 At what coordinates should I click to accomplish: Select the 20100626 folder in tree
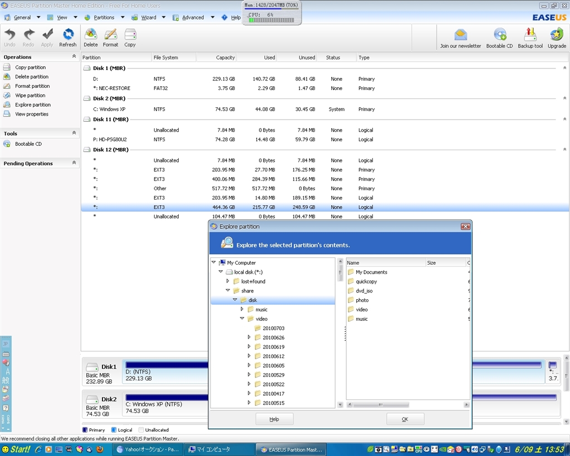pyautogui.click(x=273, y=338)
